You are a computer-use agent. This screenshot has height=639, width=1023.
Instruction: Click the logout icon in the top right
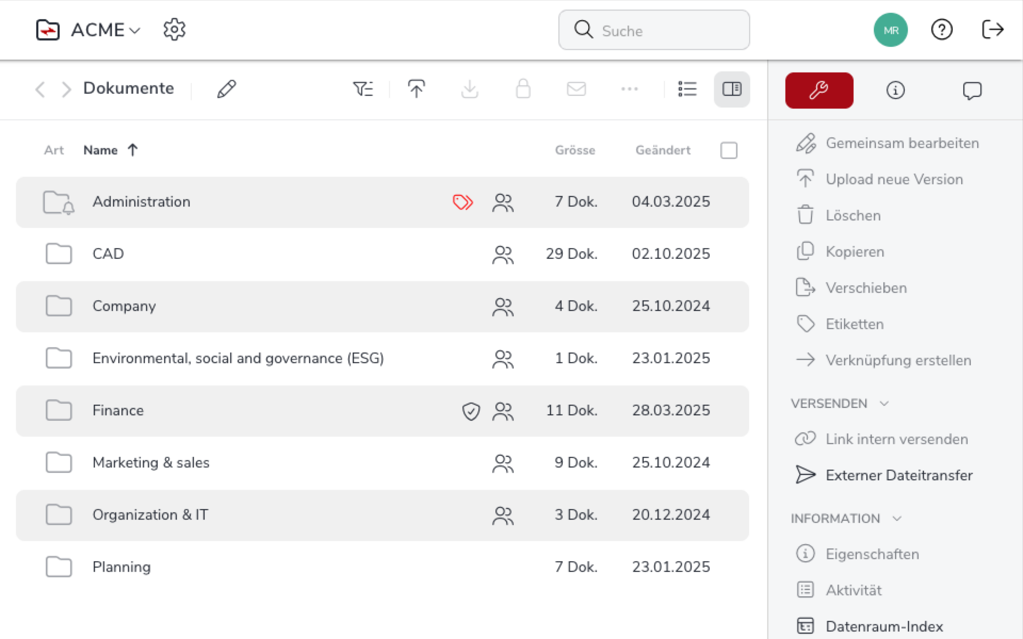pyautogui.click(x=992, y=30)
